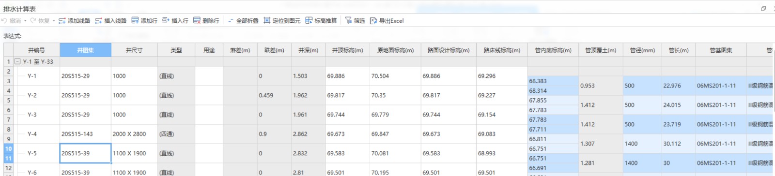Click the 插入行 insert row button

[x=175, y=21]
